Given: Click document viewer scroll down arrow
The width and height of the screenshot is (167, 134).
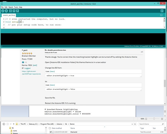Looking at the screenshot, I should (x=165, y=116).
